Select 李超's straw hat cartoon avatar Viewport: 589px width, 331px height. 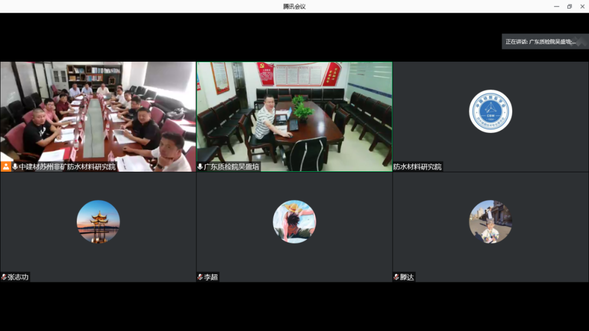tap(294, 221)
